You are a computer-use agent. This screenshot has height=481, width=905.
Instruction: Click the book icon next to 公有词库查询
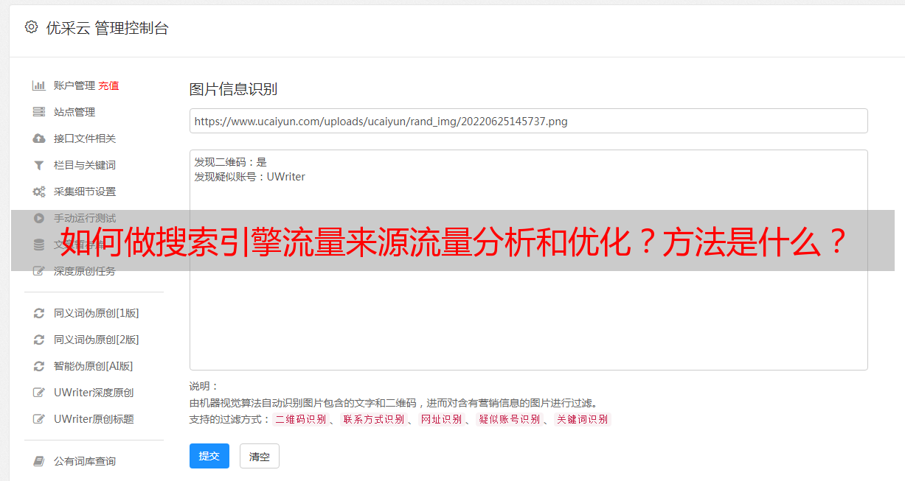click(x=39, y=461)
